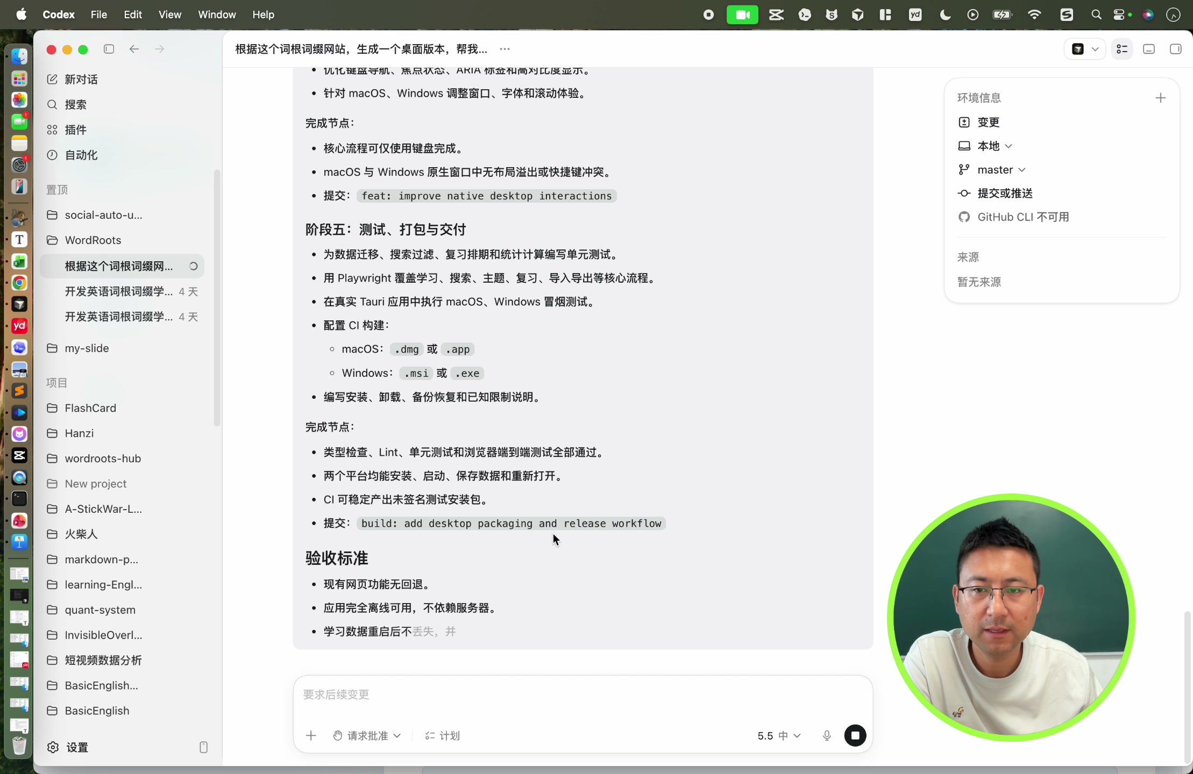The width and height of the screenshot is (1193, 774).
Task: Add attachment with plus icon
Action: click(311, 736)
